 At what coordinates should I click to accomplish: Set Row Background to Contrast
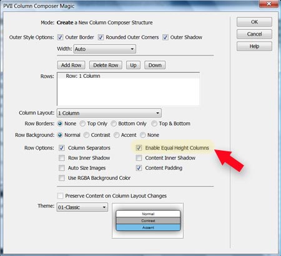coord(86,135)
